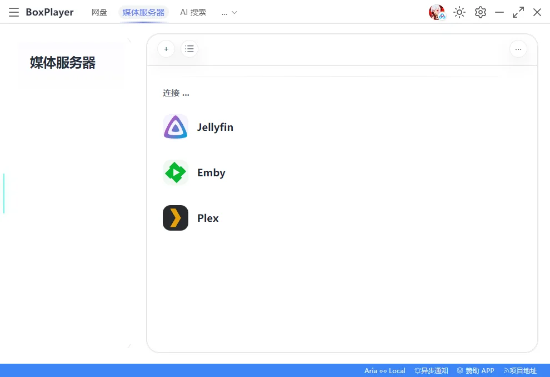
Task: Click the BoxPlayer app title
Action: 49,12
